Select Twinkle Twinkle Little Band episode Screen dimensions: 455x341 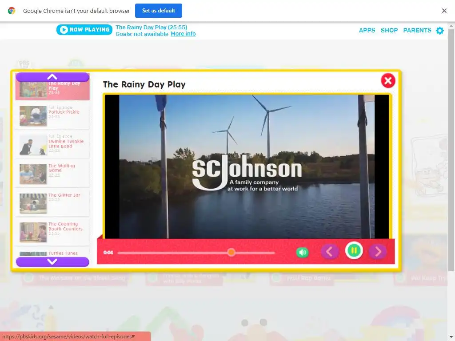52,144
